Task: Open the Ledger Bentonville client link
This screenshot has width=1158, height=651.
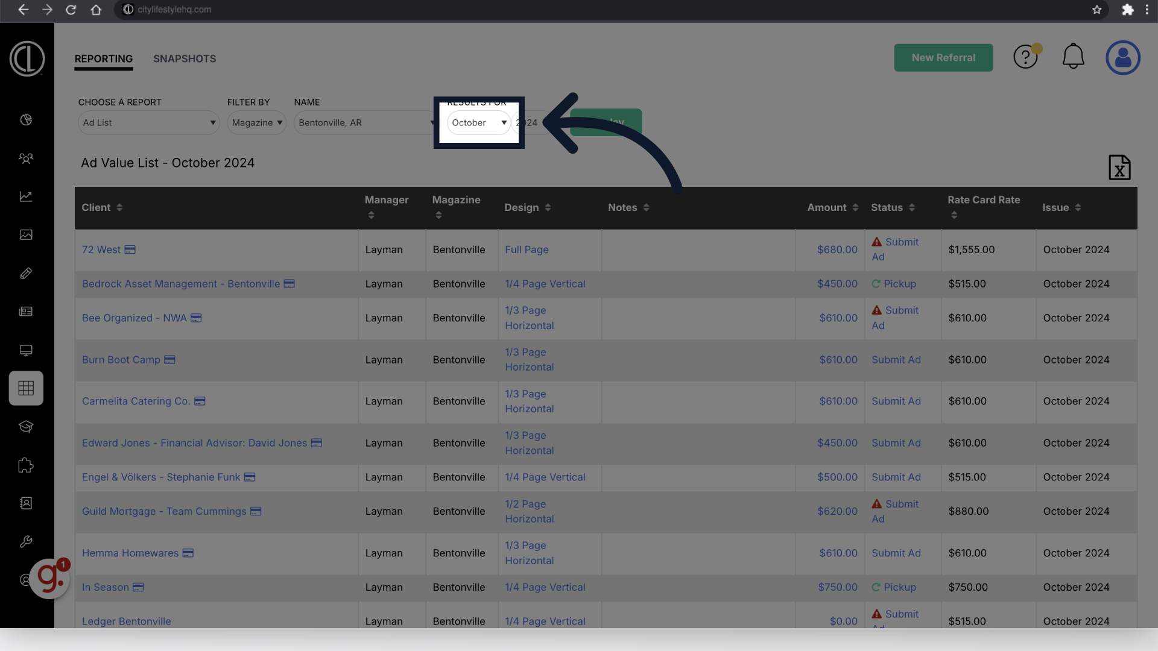Action: point(127,621)
